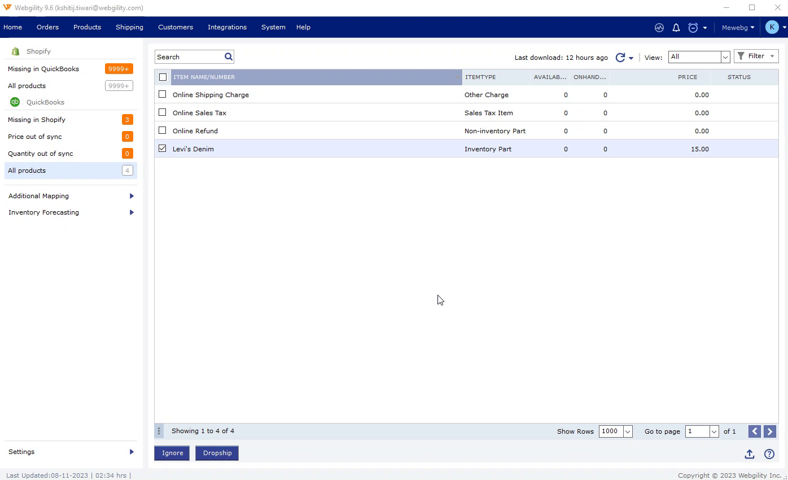The width and height of the screenshot is (788, 480).
Task: Check the Online Sales Tax row checkbox
Action: click(163, 112)
